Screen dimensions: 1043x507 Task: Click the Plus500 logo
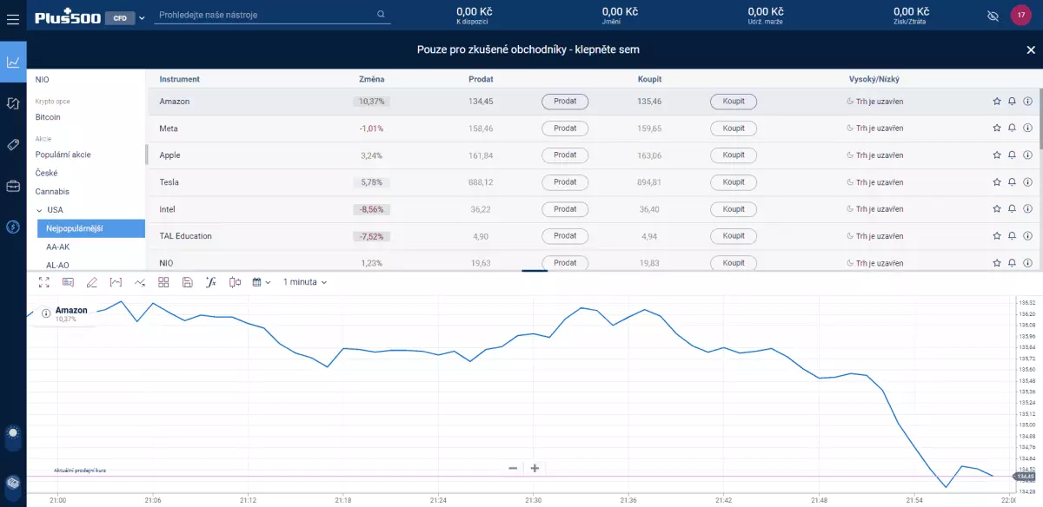point(67,16)
